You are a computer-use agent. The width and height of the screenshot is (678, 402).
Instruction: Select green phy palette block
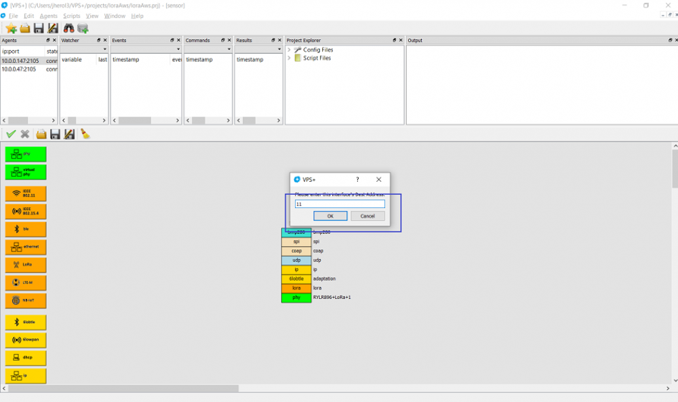click(x=26, y=155)
